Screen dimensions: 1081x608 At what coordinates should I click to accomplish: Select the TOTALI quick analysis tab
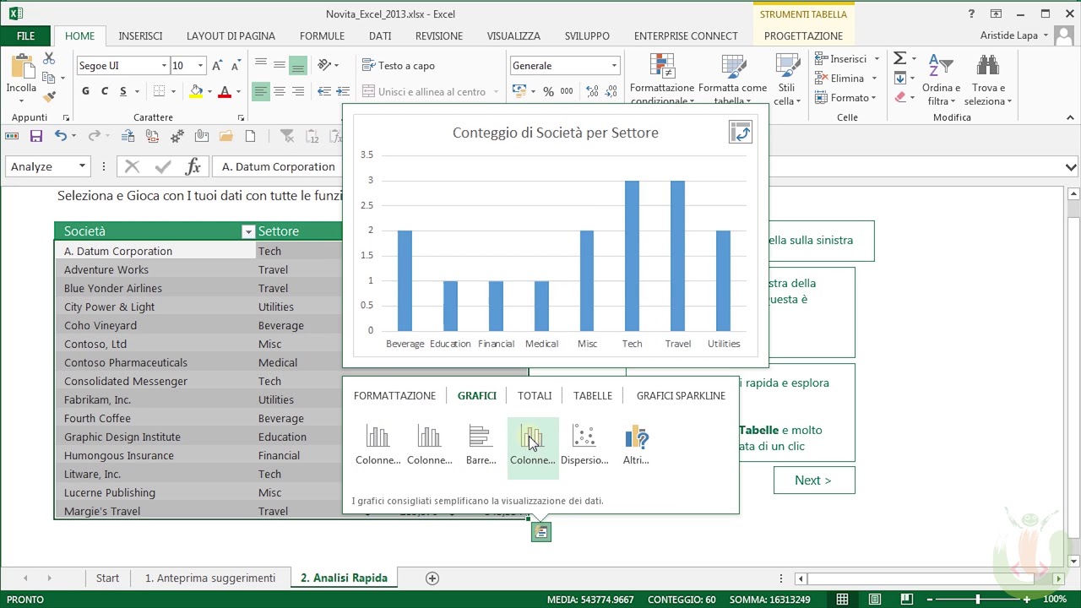[535, 395]
